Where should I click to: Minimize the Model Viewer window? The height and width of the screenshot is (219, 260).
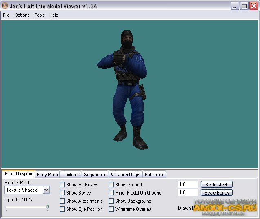pyautogui.click(x=235, y=6)
